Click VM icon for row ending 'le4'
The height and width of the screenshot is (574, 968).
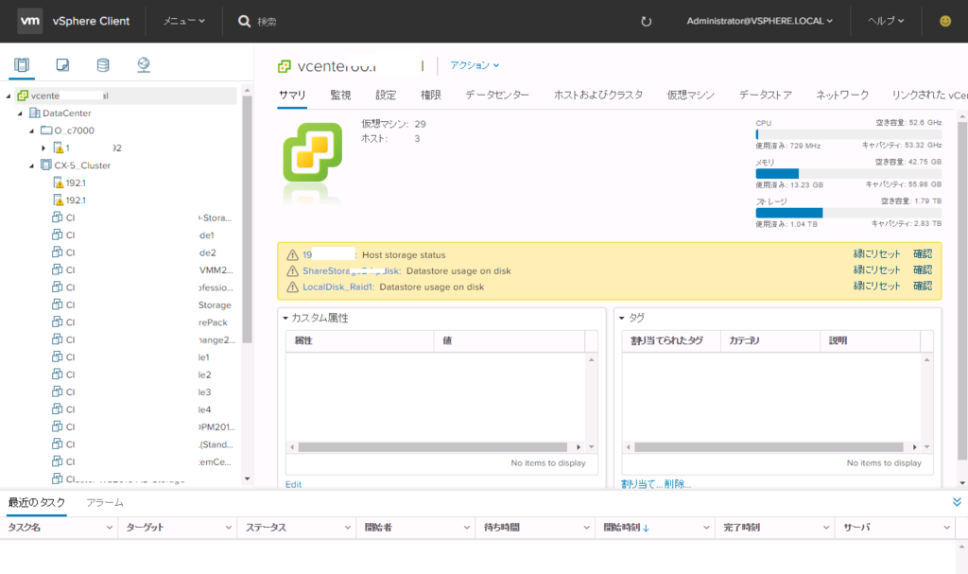57,409
